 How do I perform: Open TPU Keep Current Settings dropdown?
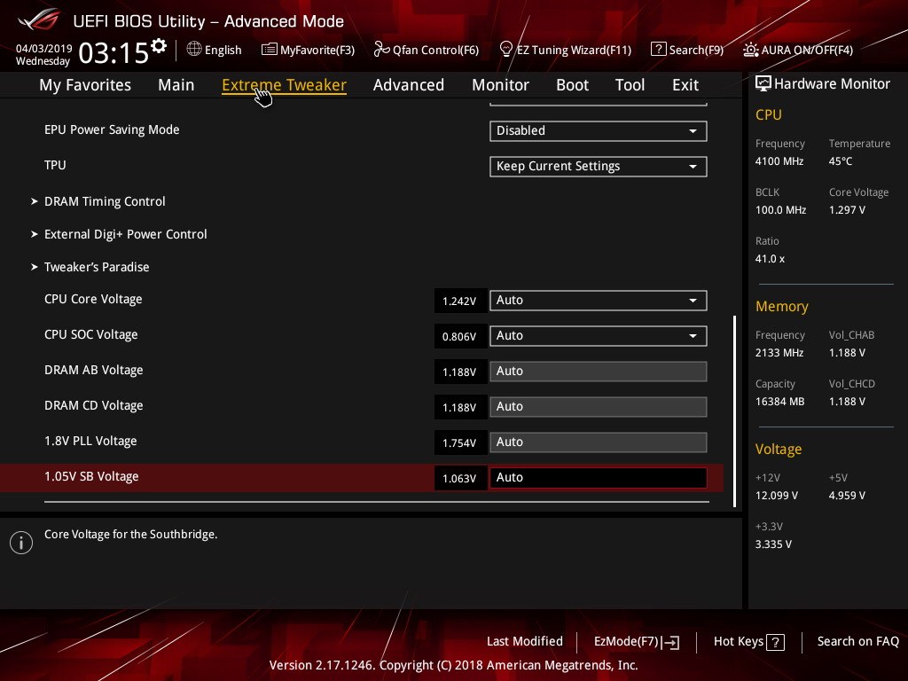599,166
